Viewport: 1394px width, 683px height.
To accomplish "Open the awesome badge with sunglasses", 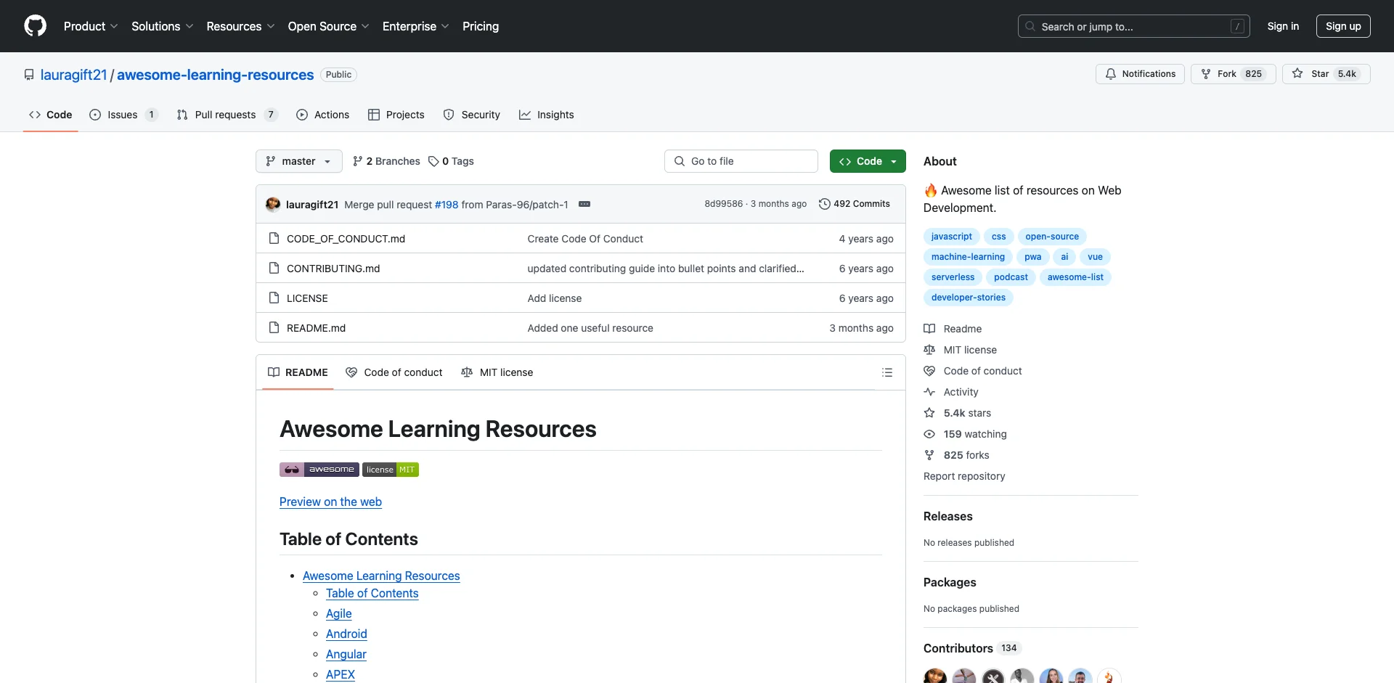I will click(x=319, y=470).
